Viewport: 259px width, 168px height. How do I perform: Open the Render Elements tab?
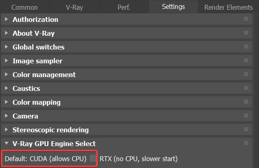click(228, 7)
